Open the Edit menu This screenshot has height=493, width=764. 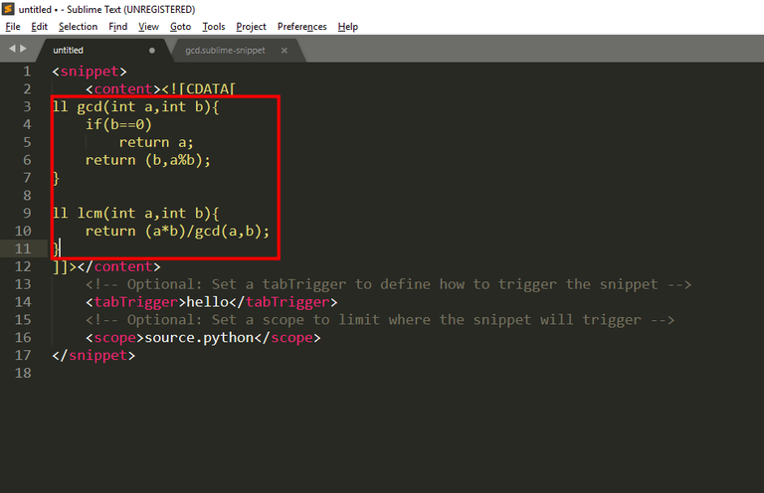(39, 27)
